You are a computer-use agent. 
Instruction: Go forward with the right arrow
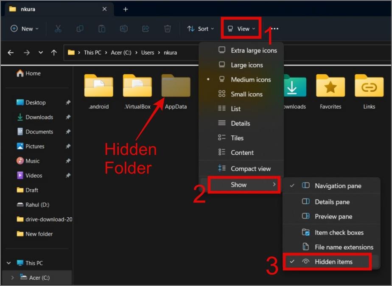[x=27, y=53]
